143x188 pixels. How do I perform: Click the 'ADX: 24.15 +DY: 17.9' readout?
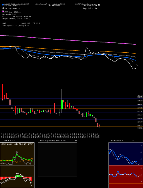[13, 144]
